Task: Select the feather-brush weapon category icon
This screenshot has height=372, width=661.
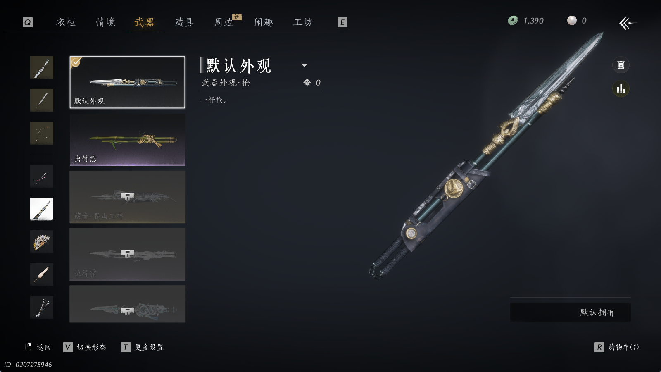Action: click(x=42, y=274)
